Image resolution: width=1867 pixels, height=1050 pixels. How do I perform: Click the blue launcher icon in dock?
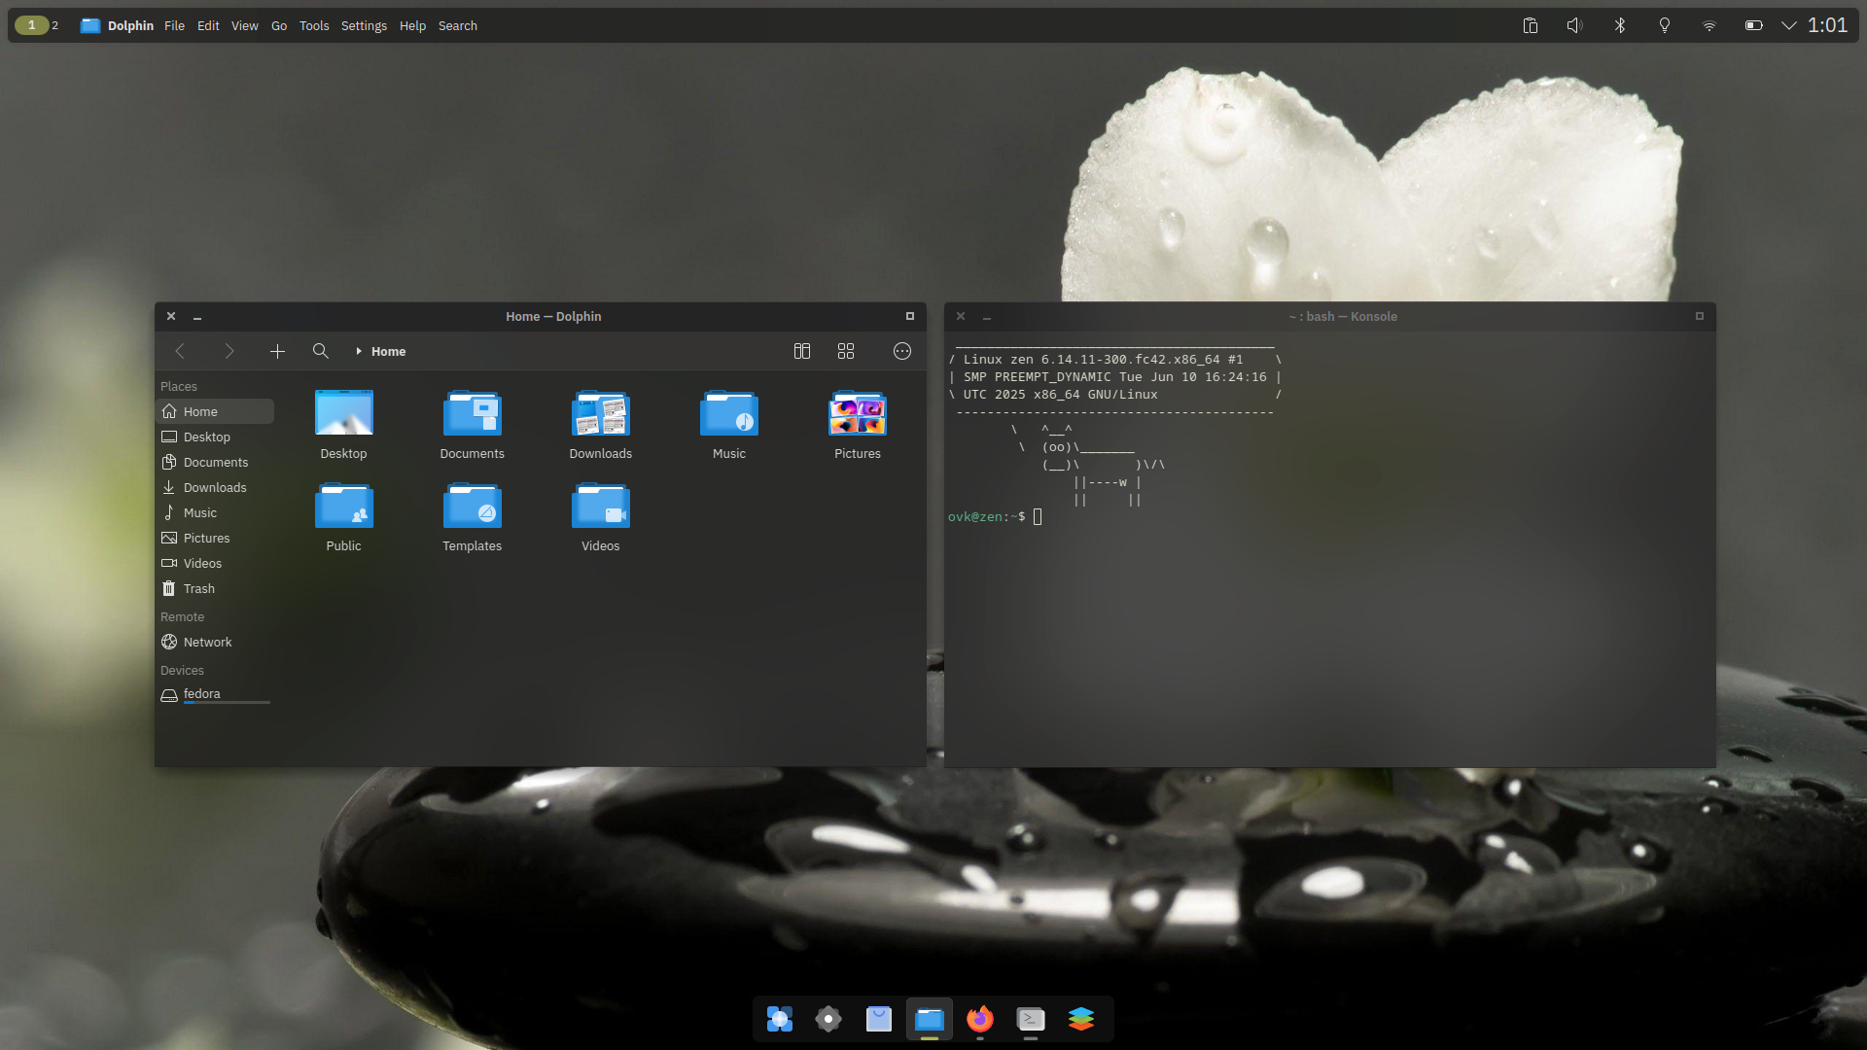pyautogui.click(x=780, y=1018)
